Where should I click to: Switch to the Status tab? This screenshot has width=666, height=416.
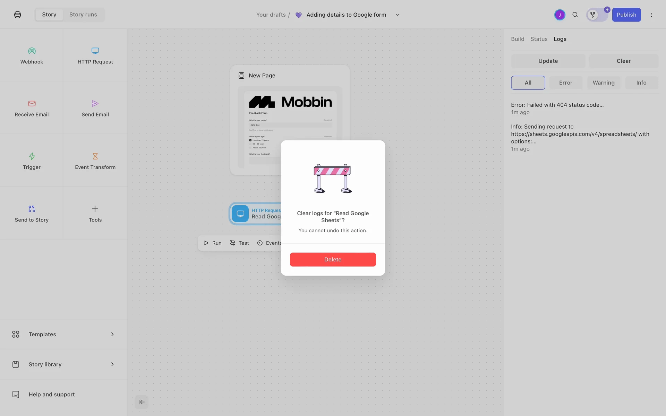click(x=539, y=39)
